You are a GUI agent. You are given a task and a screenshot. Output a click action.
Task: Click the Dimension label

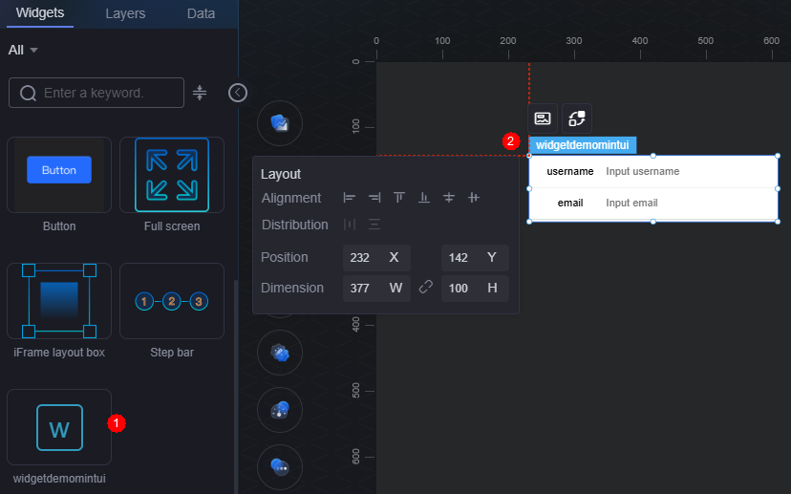tap(292, 288)
